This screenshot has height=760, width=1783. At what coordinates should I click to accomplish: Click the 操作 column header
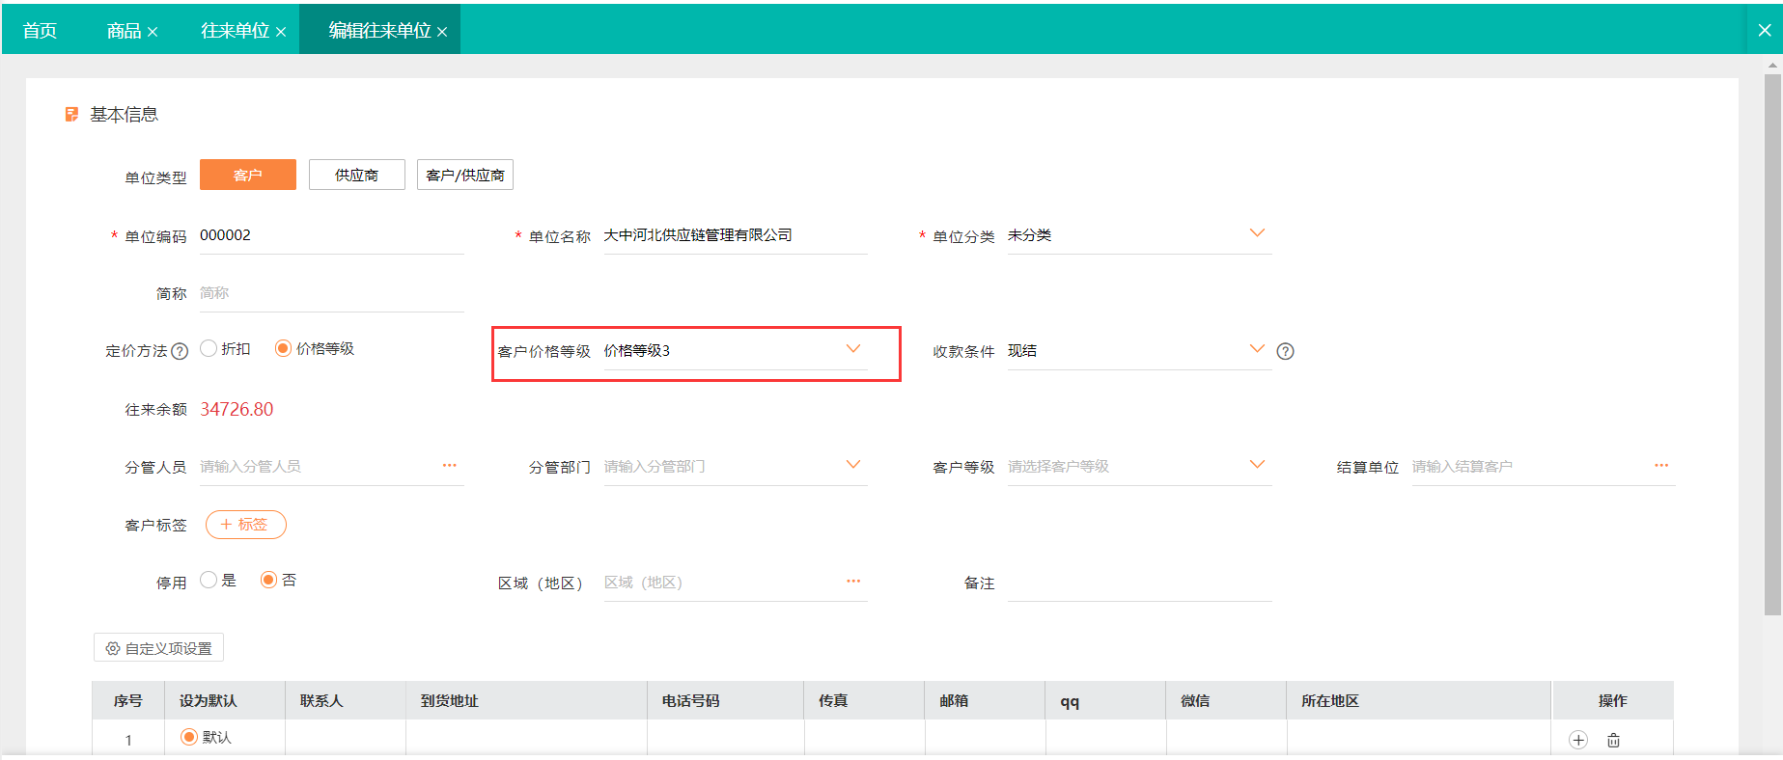pyautogui.click(x=1612, y=701)
